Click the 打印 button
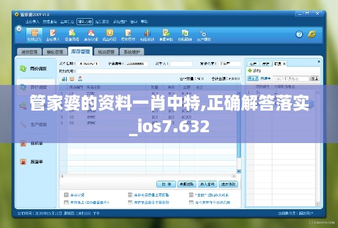This screenshot has height=228, width=338. (x=166, y=184)
